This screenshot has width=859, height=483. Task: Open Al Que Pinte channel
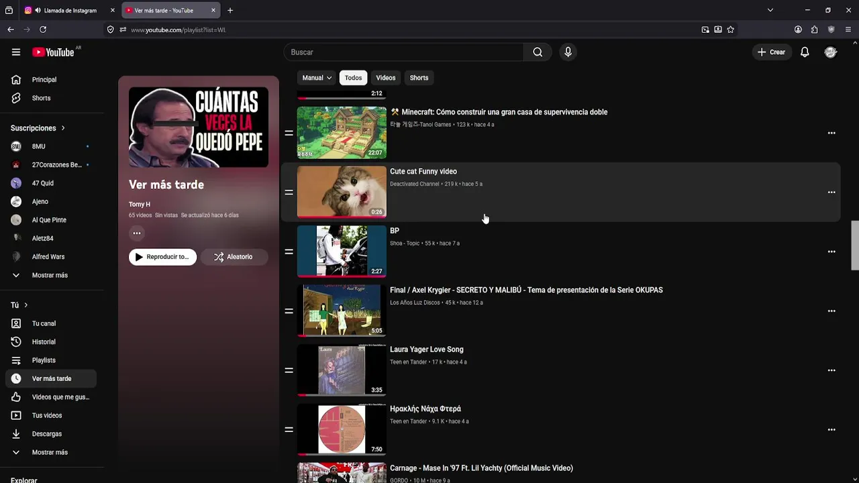tap(52, 220)
